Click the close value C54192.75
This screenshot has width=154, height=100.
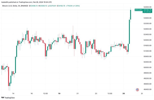(x=61, y=6)
